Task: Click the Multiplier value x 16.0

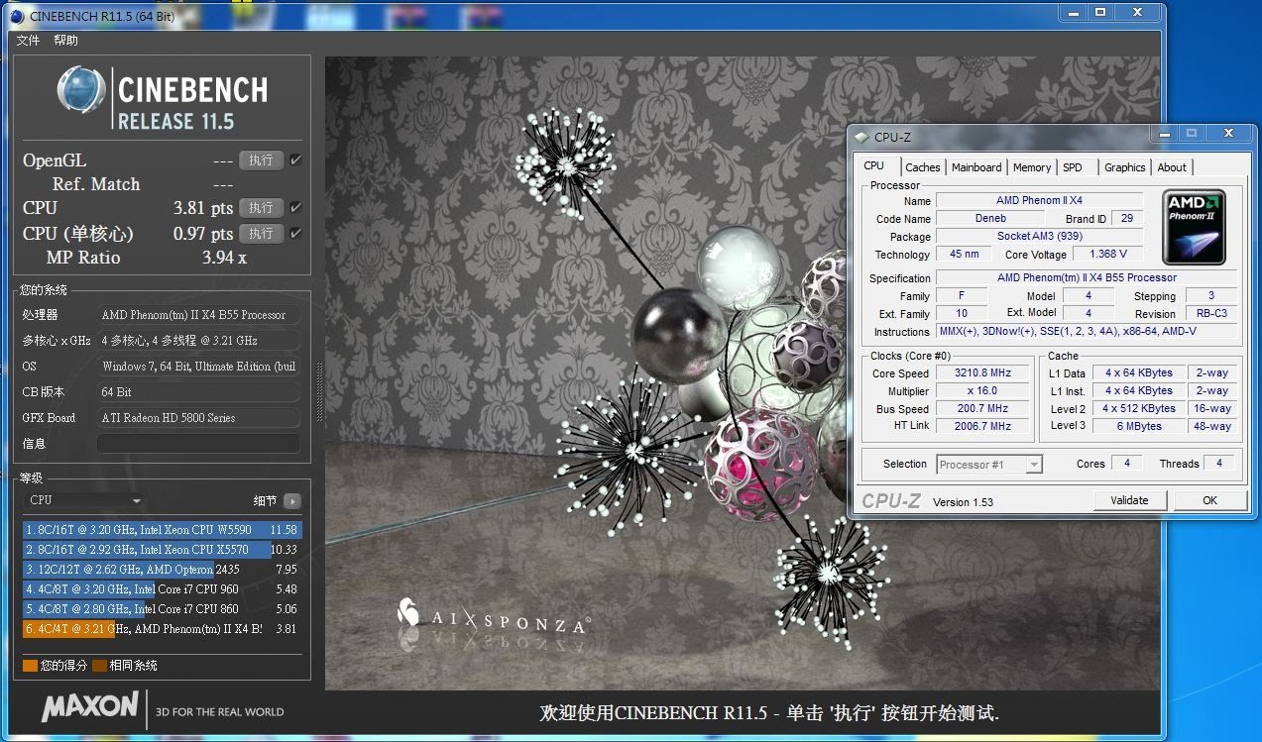Action: coord(982,390)
